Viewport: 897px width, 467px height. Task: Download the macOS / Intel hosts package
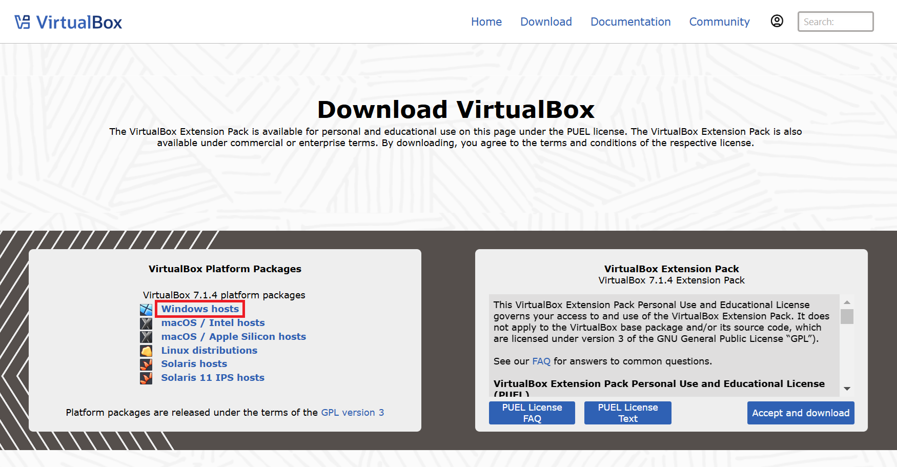coord(213,322)
